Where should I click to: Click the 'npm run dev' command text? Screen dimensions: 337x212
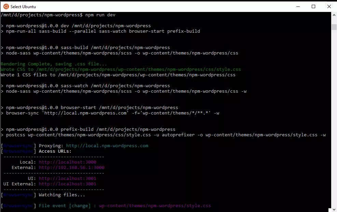coord(100,15)
